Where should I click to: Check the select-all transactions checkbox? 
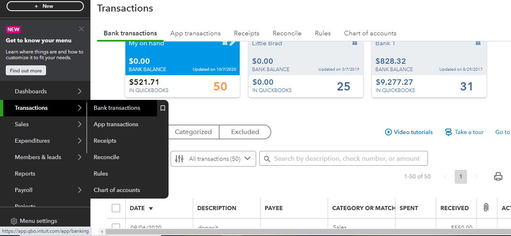(x=116, y=208)
